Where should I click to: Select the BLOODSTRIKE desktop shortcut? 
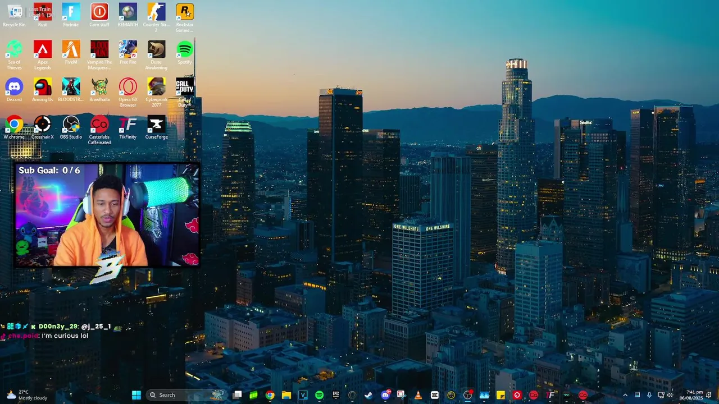(71, 90)
